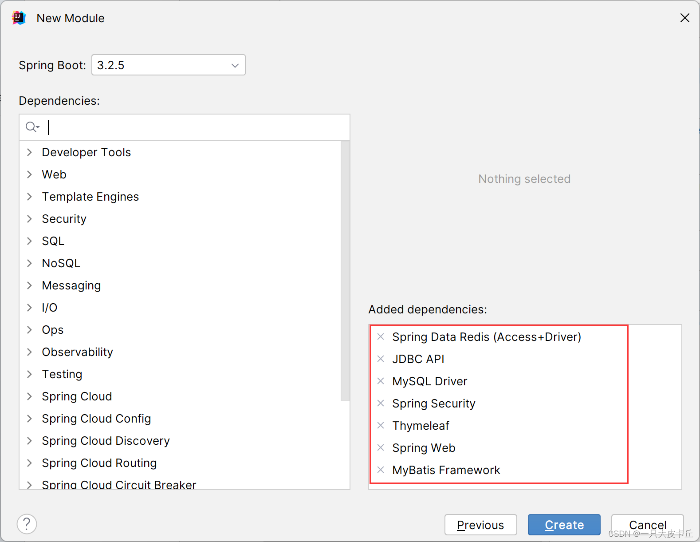This screenshot has height=542, width=700.
Task: Select the Observability tree label
Action: [78, 352]
